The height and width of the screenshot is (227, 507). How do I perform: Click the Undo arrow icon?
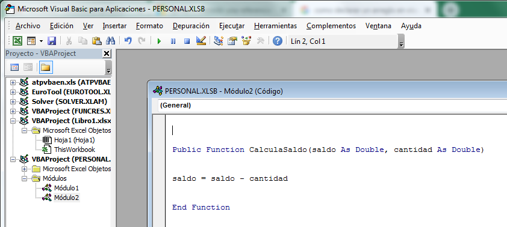click(128, 41)
